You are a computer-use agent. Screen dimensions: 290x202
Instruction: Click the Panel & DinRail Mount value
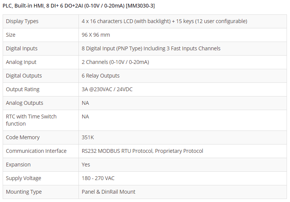tap(108, 192)
